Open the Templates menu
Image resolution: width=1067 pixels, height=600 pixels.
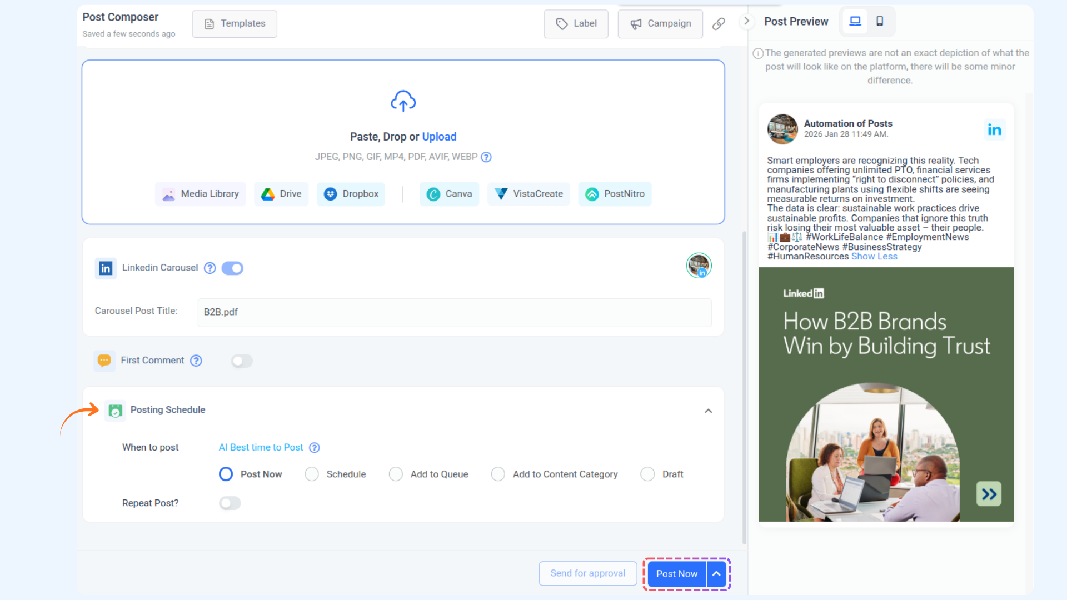coord(235,24)
